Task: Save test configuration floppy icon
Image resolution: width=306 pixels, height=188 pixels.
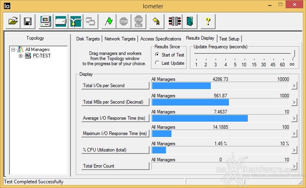Action: [28, 22]
